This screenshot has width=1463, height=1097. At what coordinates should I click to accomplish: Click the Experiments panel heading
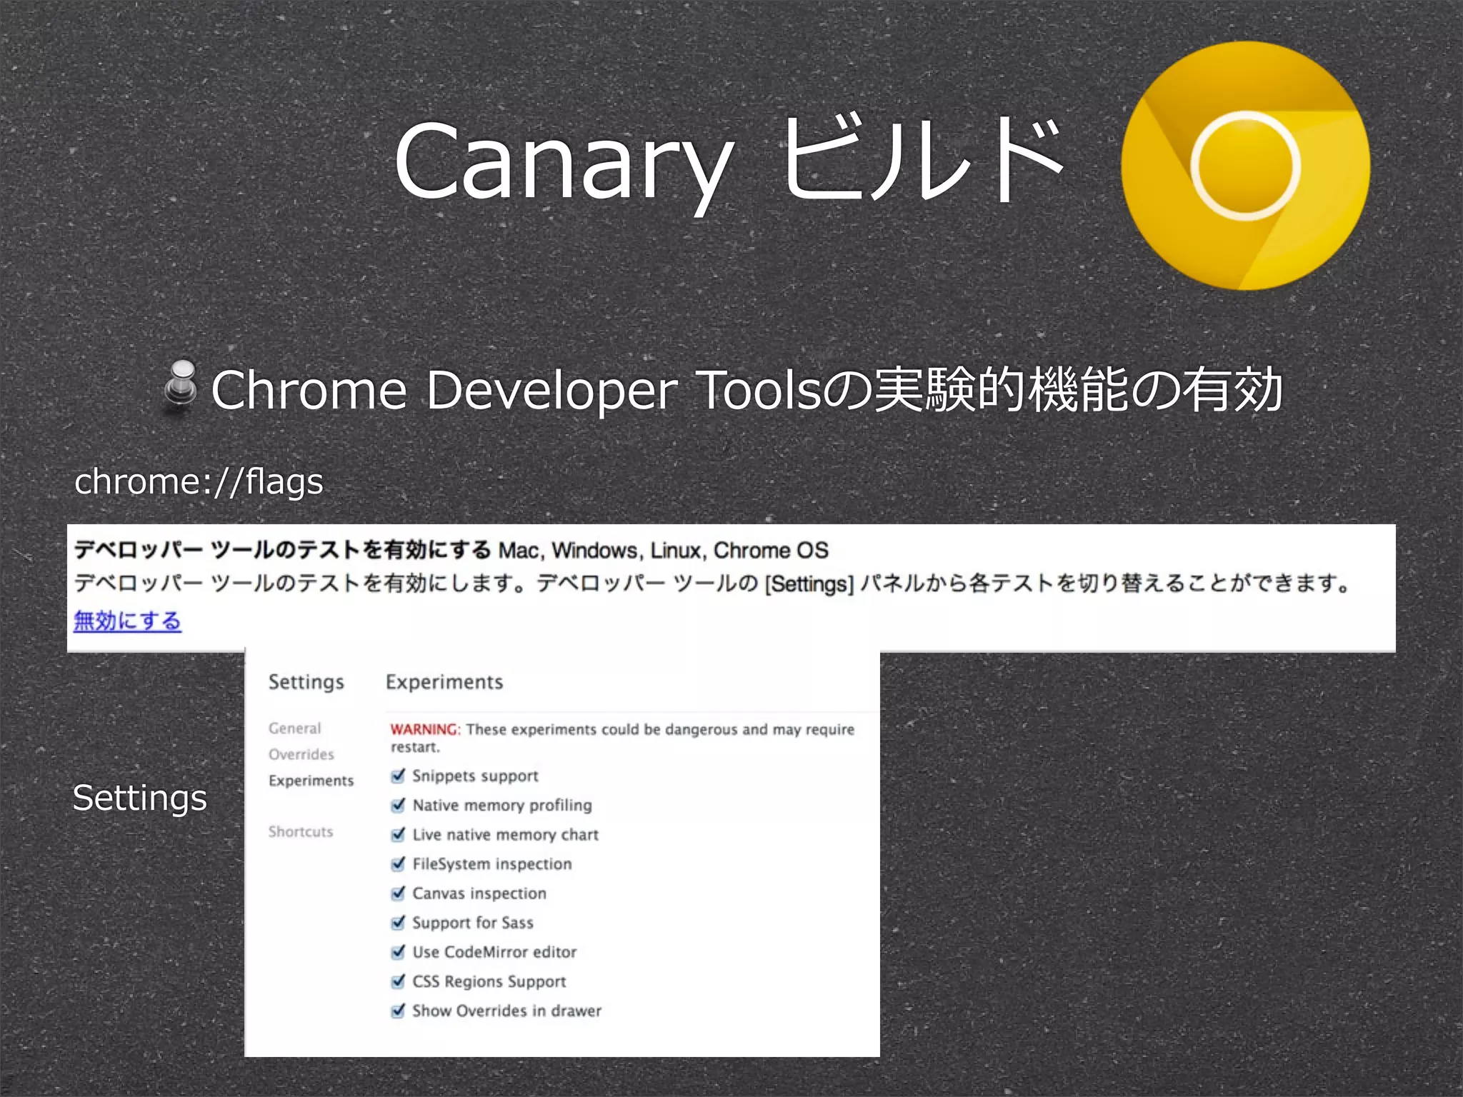point(444,682)
